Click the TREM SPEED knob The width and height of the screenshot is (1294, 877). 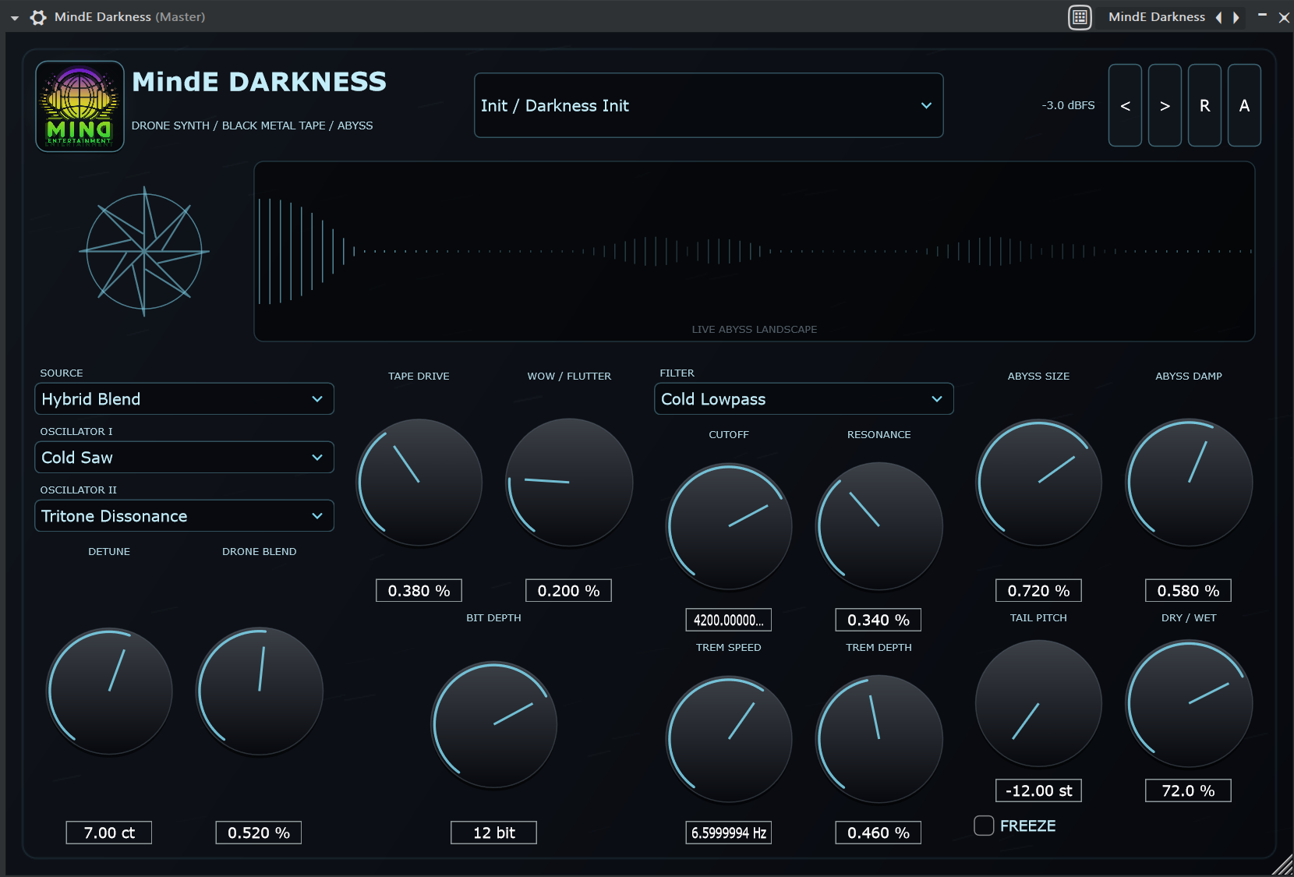(x=729, y=739)
